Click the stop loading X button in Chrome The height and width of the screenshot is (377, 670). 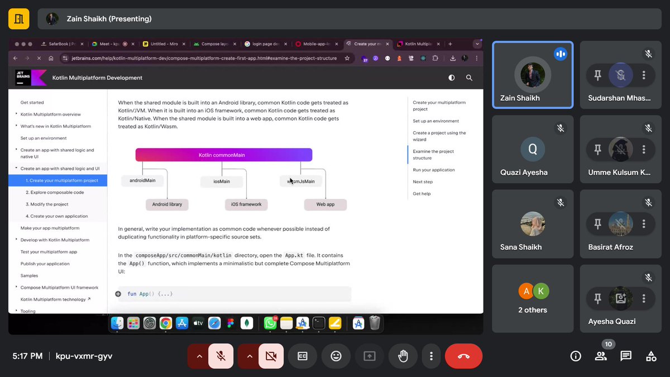39,58
